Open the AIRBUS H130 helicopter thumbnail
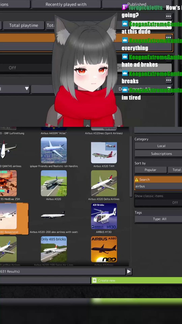182x324 pixels. point(104,216)
